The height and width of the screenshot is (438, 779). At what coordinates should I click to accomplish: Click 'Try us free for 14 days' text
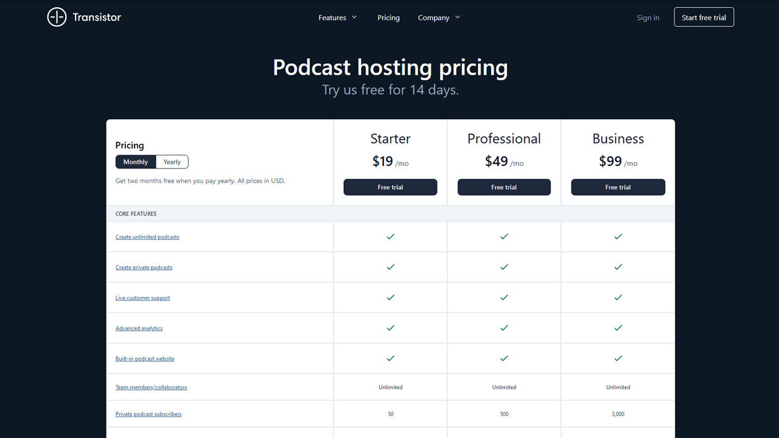[390, 90]
